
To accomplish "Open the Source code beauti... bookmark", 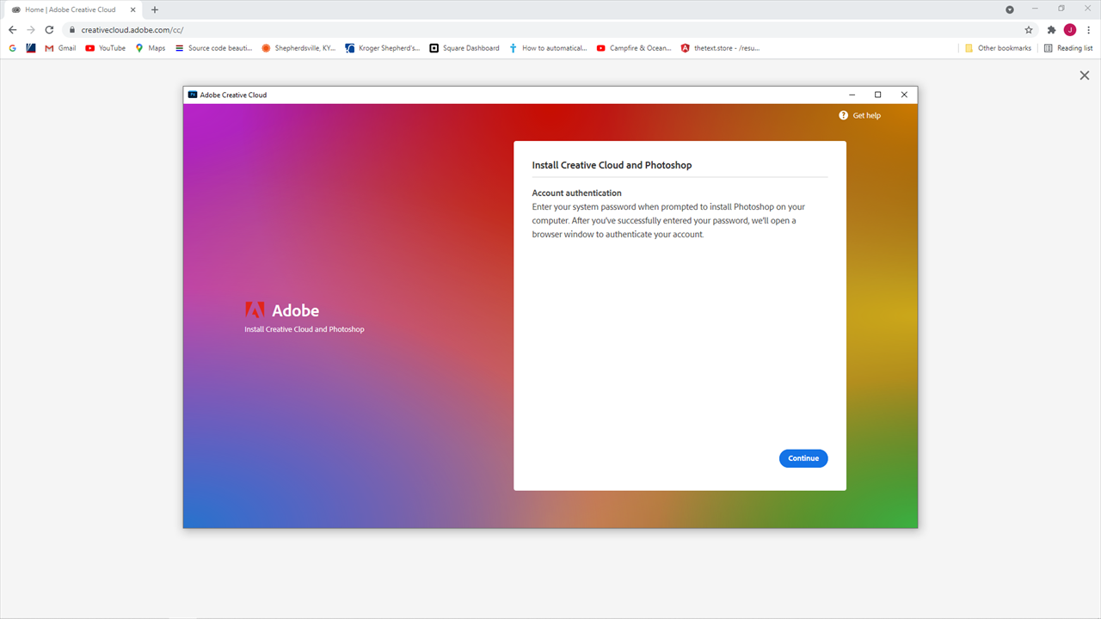I will (x=214, y=48).
